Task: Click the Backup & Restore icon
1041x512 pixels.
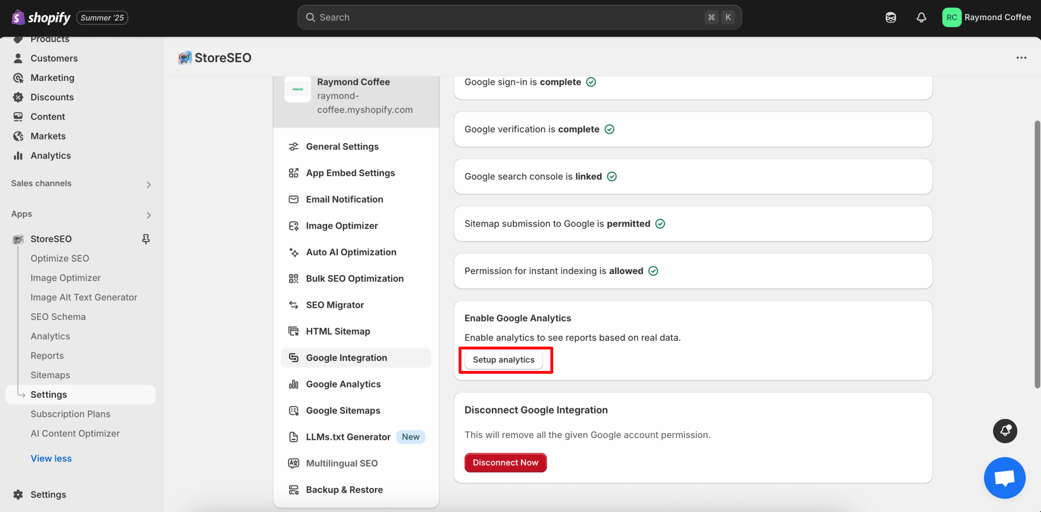Action: [294, 490]
